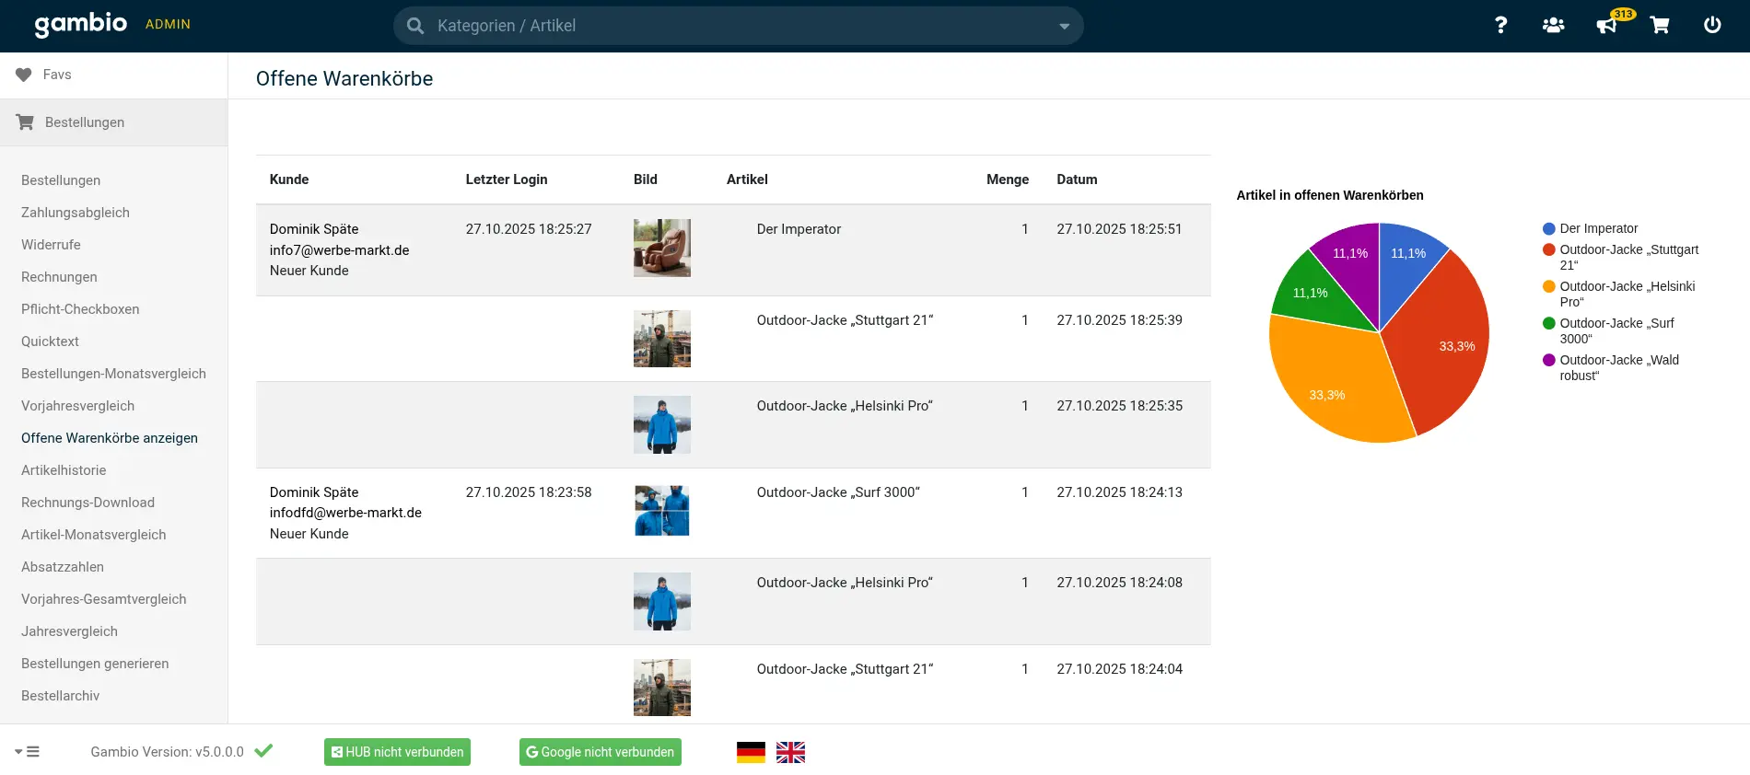Select Zahlungsabgleich in the sidebar menu
1750x775 pixels.
[x=76, y=213]
